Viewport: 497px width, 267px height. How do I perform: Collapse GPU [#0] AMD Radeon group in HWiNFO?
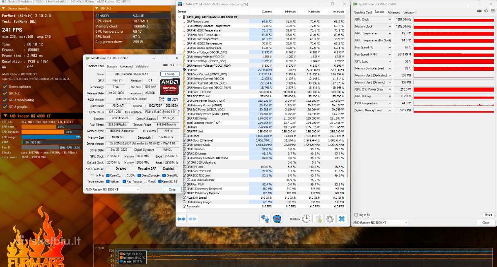click(x=179, y=17)
